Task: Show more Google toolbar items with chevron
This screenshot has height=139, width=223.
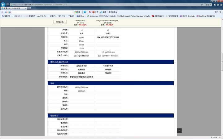Action: tap(116, 12)
